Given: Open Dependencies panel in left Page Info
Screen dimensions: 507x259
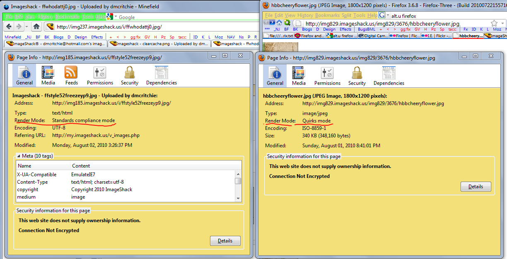Looking at the screenshot, I should point(162,75).
